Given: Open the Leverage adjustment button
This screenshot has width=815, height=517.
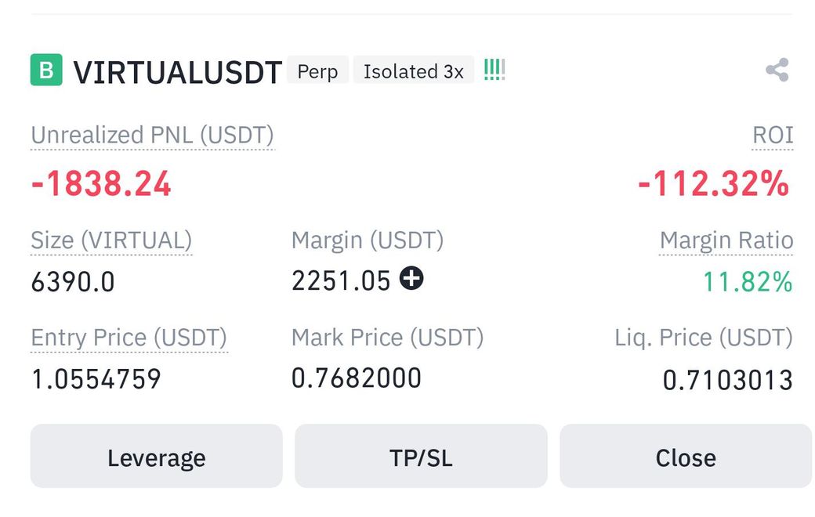Looking at the screenshot, I should (156, 457).
